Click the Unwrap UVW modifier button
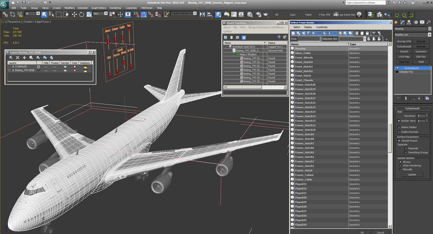The height and width of the screenshot is (234, 433). click(x=404, y=42)
